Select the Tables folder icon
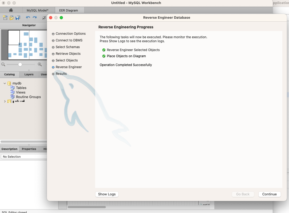Screen dimensions: 289x213 click(13, 88)
